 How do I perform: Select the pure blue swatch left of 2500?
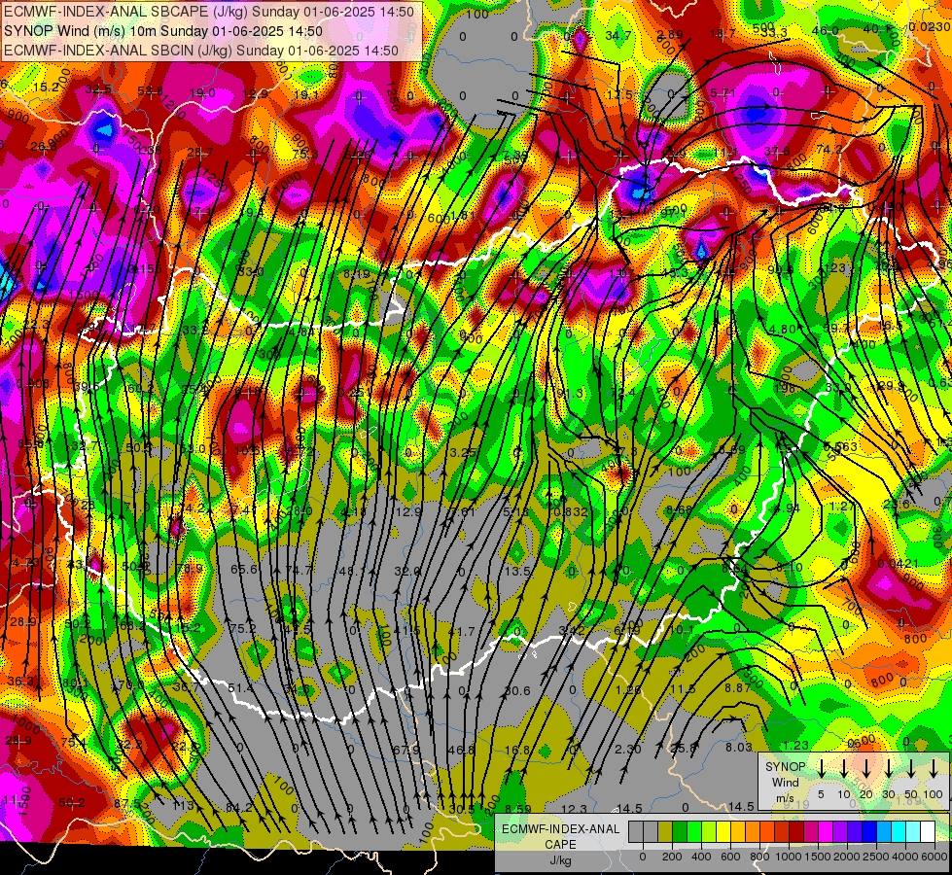pos(869,832)
